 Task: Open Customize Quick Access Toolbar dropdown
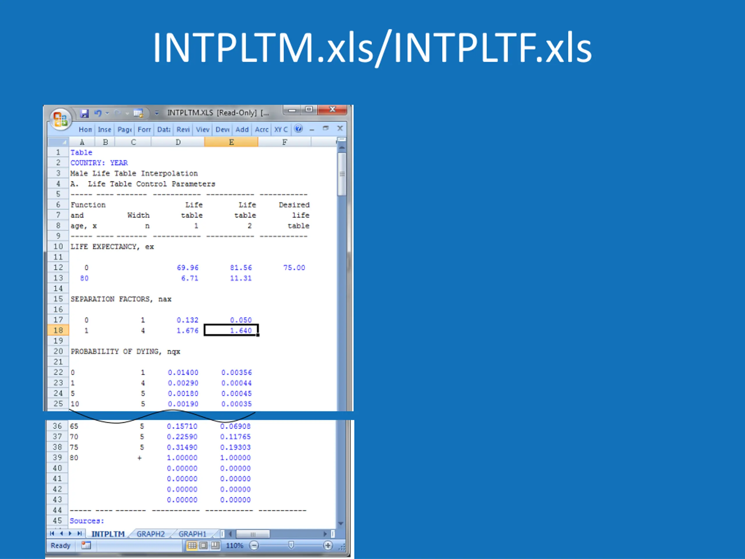[x=157, y=113]
